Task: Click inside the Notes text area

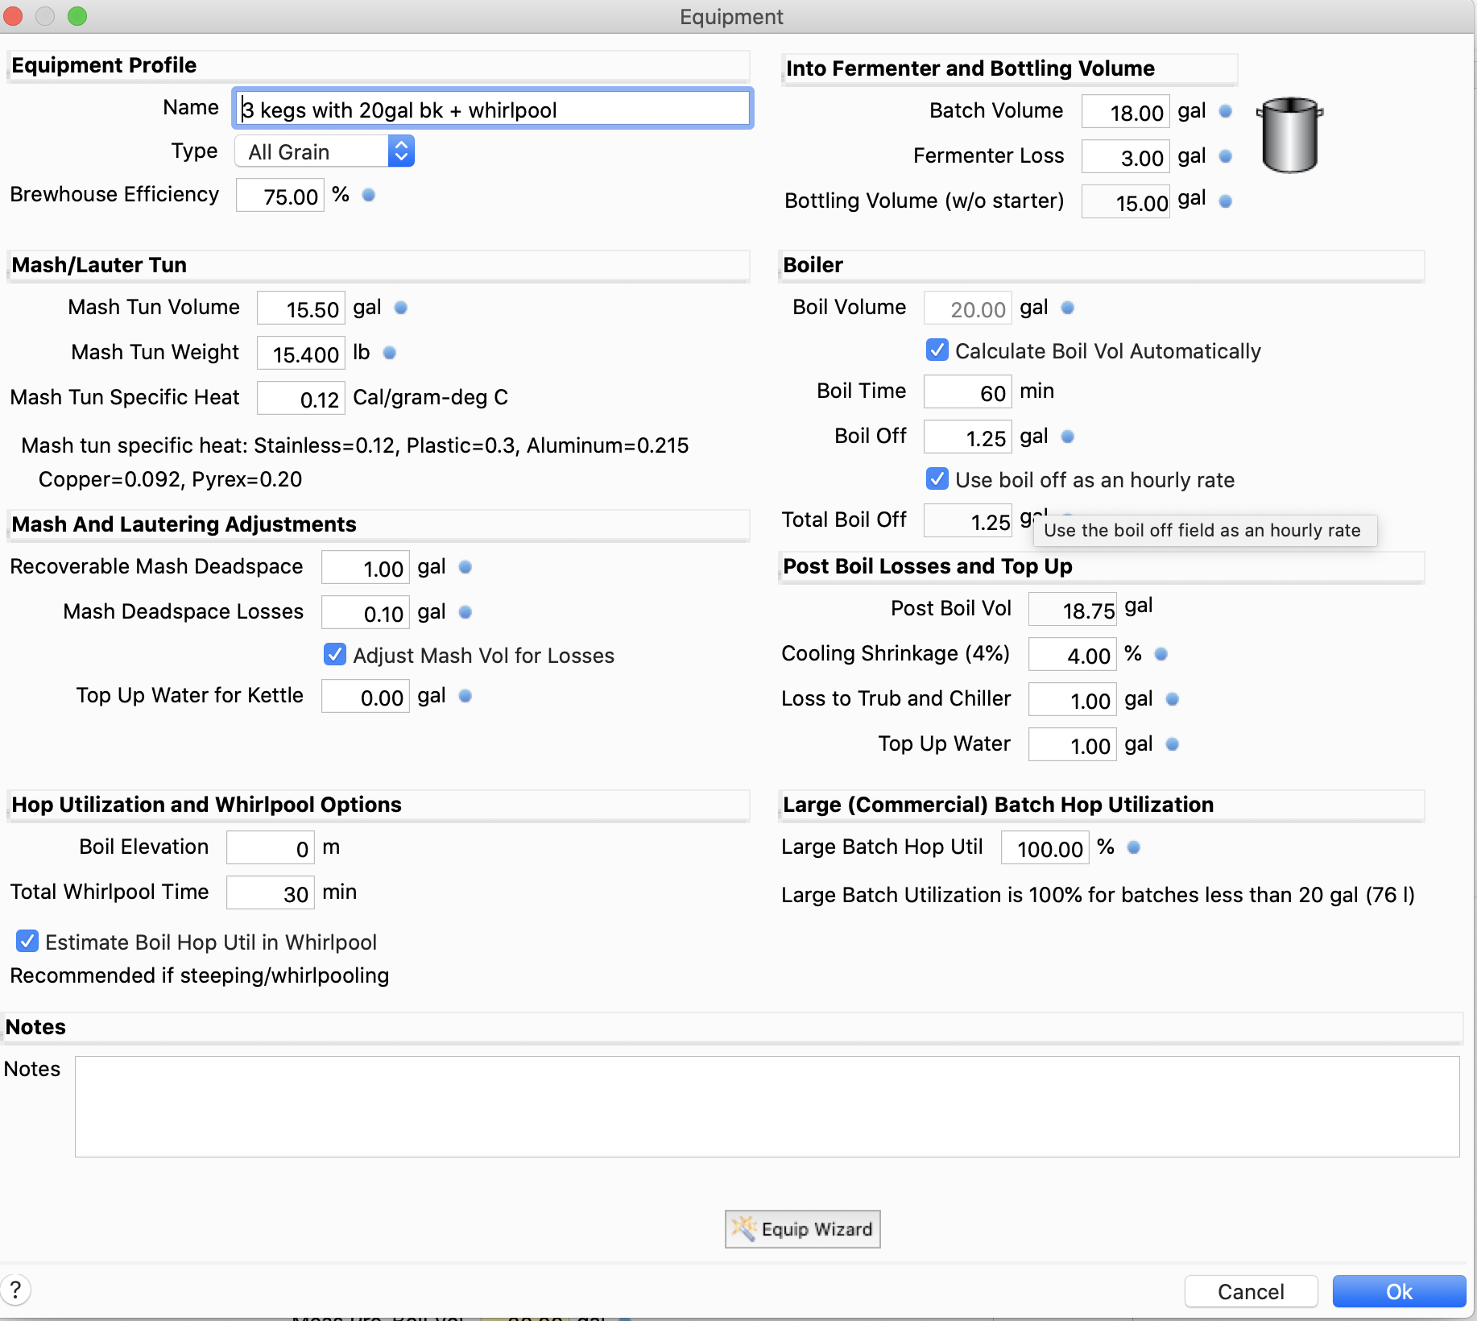Action: click(767, 1107)
